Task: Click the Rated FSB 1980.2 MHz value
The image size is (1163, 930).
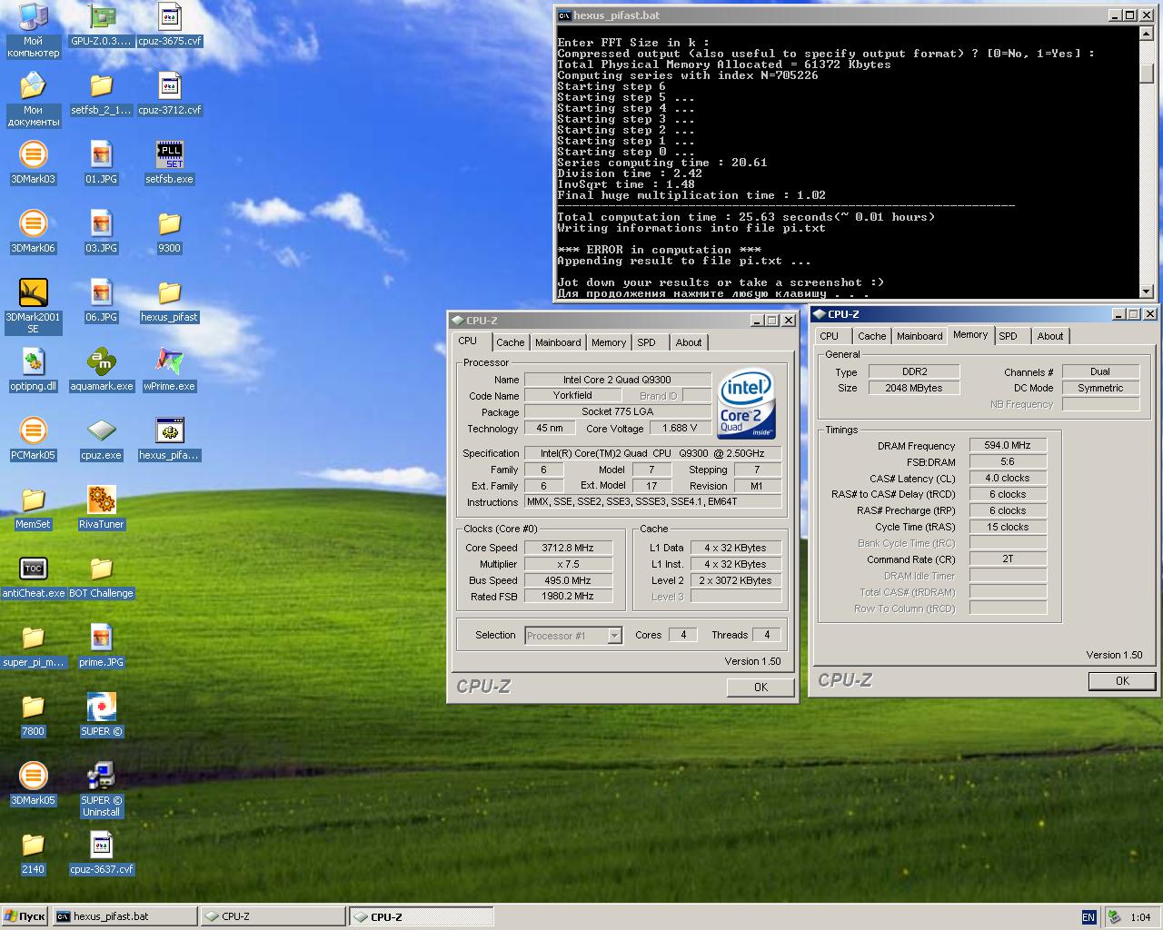Action: [x=569, y=597]
